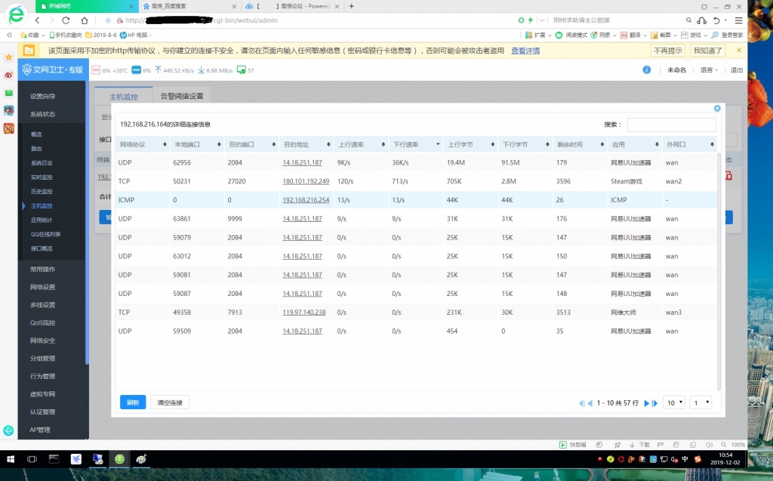Click browser refresh icon

click(66, 20)
